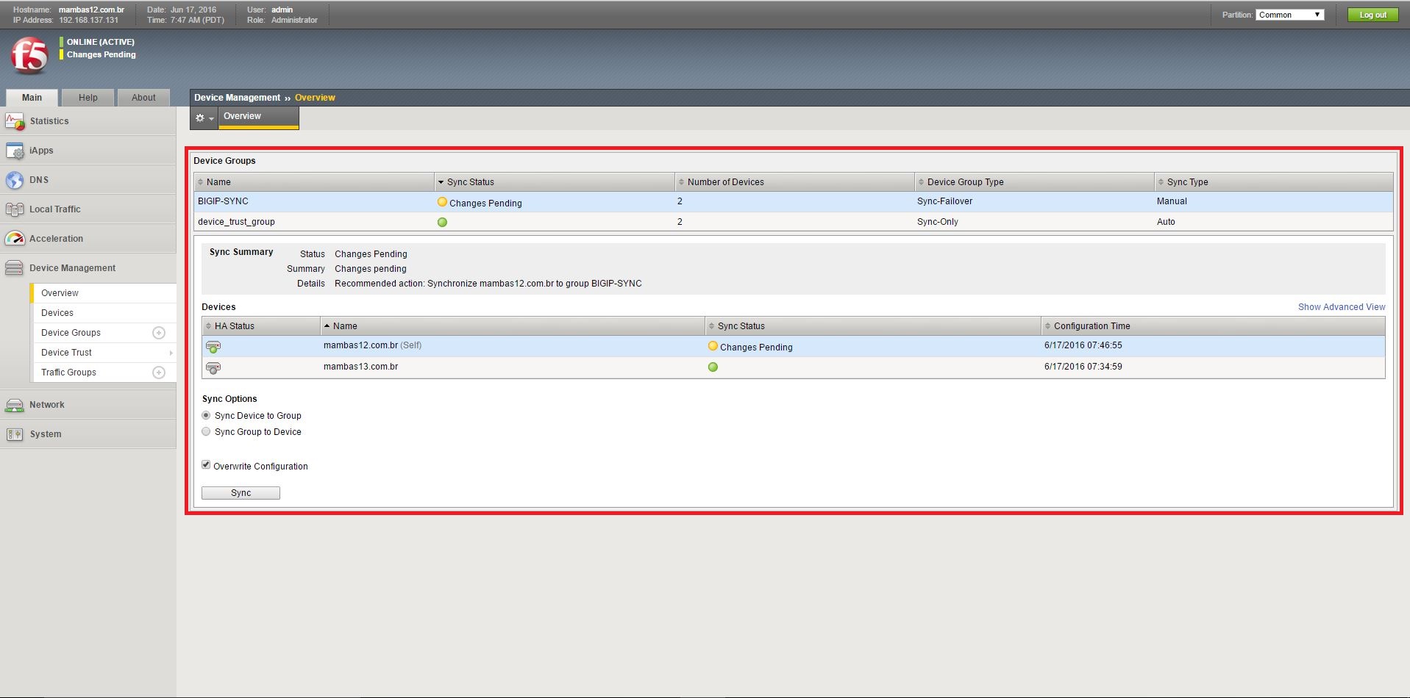Open the Partition dropdown
This screenshot has width=1410, height=698.
pos(1289,15)
